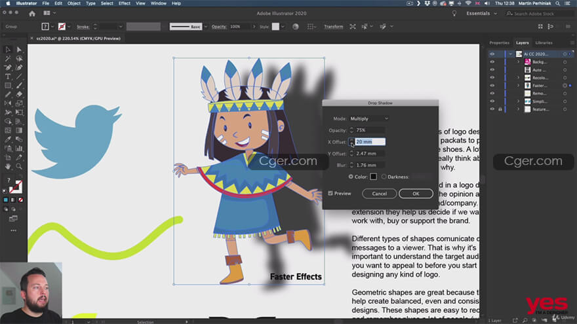Uncheck the Preview checkbox in Drop Shadow

pos(330,194)
